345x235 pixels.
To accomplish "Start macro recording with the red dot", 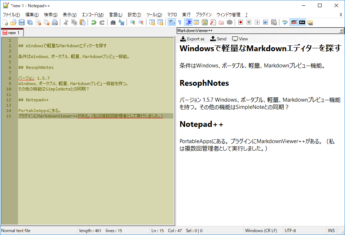I will pyautogui.click(x=240, y=22).
